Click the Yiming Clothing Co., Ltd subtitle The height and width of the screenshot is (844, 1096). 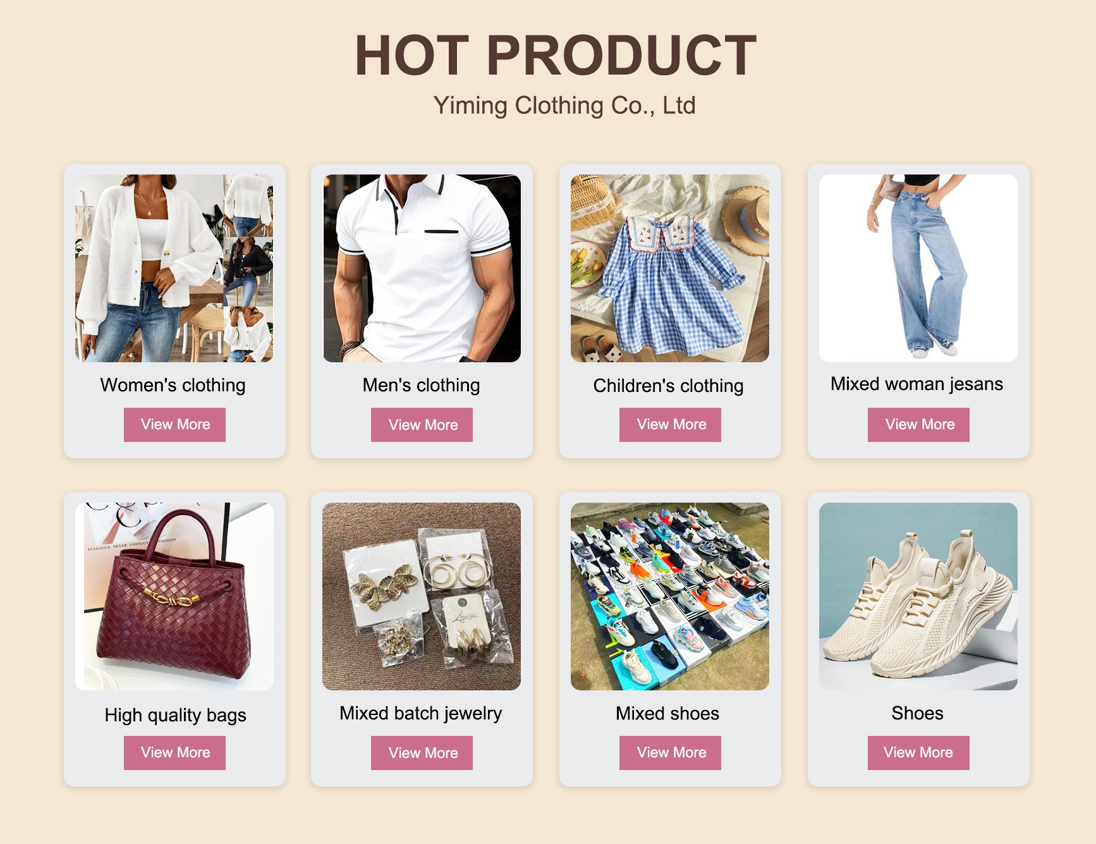564,106
